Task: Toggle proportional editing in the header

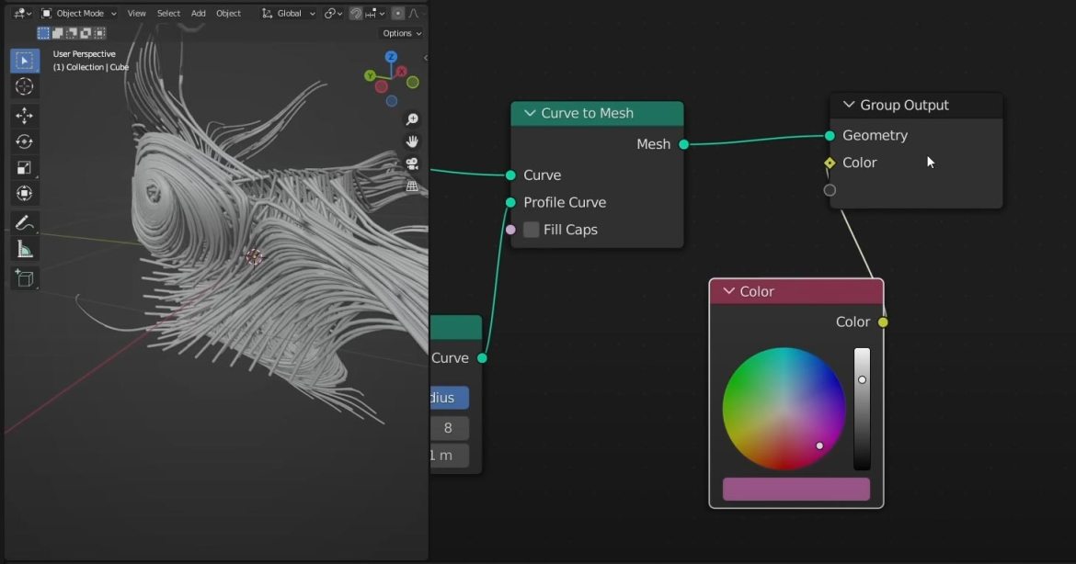Action: pyautogui.click(x=396, y=13)
